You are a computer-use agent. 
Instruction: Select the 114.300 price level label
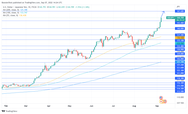click(180, 89)
